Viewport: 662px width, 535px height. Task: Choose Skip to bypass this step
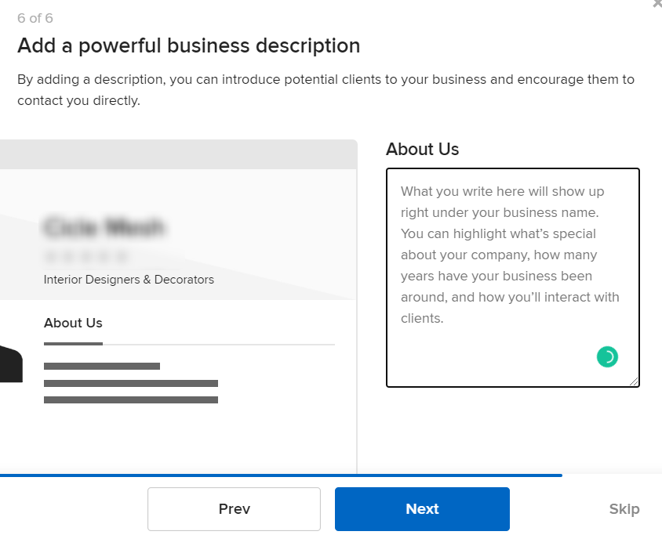(x=624, y=509)
